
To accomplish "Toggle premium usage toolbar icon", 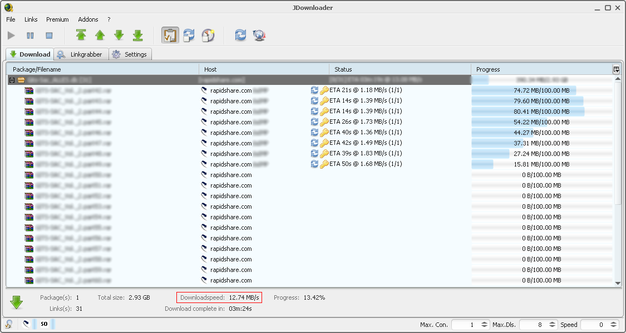I will (x=208, y=36).
